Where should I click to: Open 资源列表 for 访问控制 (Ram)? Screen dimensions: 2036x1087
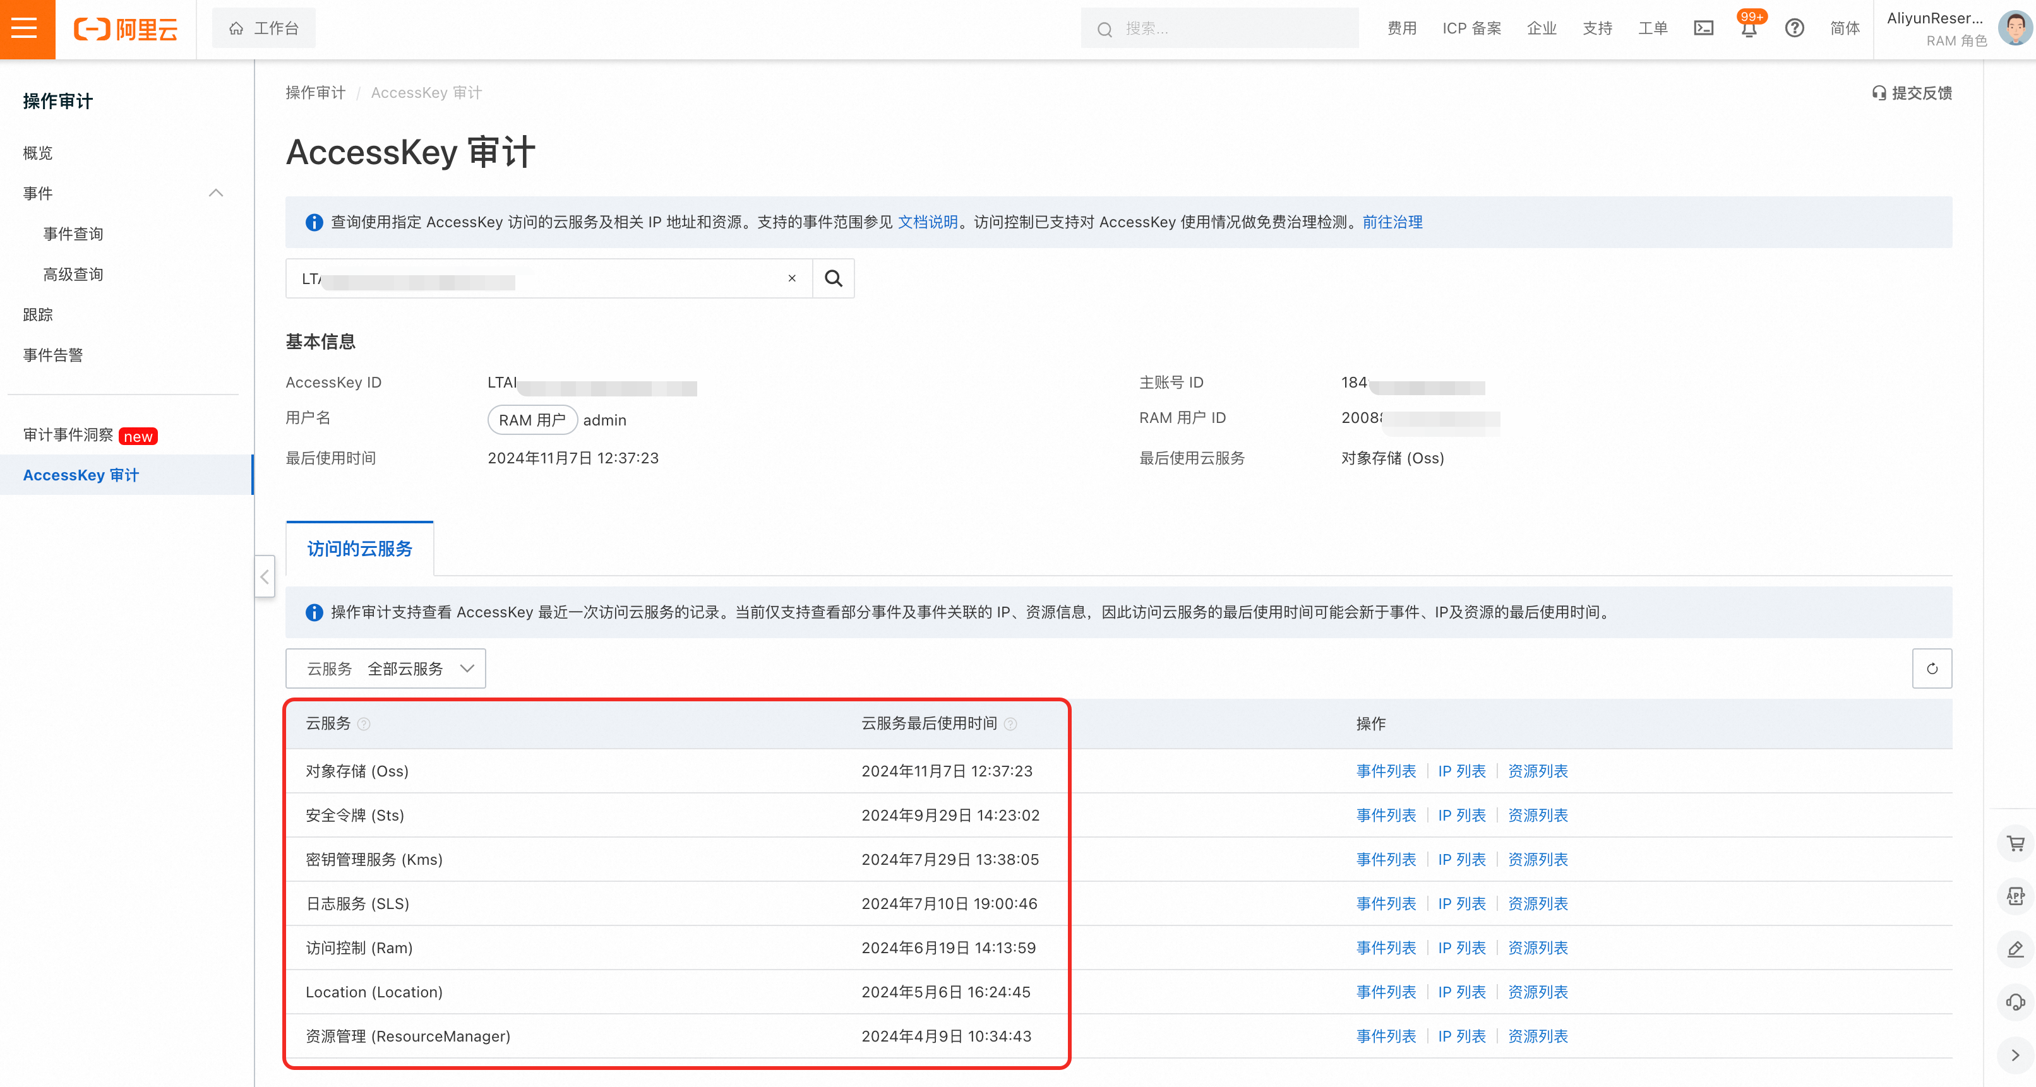[x=1538, y=948]
